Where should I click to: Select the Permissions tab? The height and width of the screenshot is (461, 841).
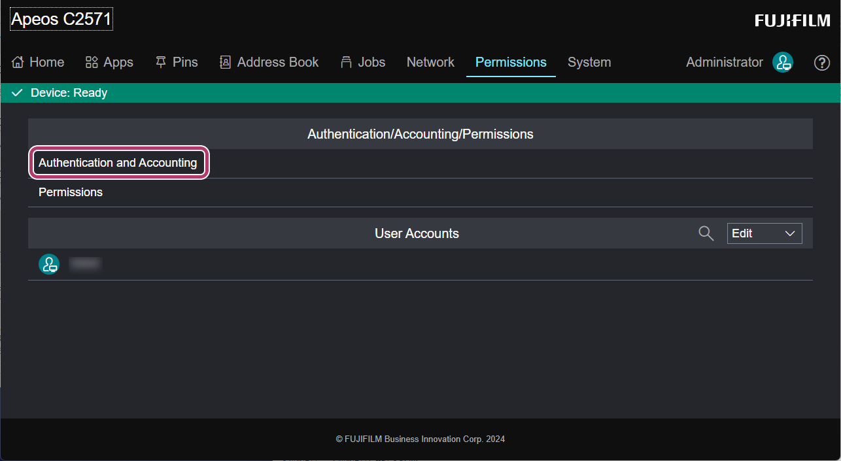click(511, 62)
